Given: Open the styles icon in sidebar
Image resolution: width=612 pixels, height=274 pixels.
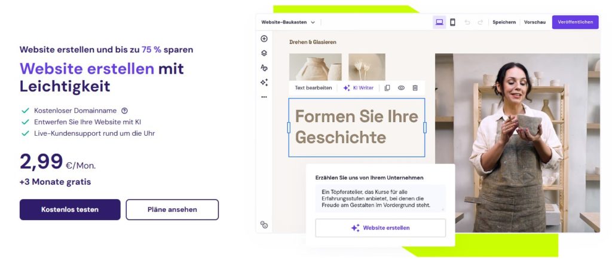Looking at the screenshot, I should tap(264, 68).
